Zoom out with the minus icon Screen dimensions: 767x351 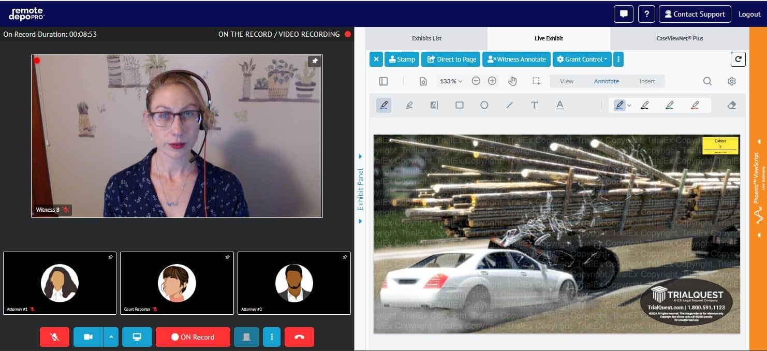pyautogui.click(x=476, y=81)
